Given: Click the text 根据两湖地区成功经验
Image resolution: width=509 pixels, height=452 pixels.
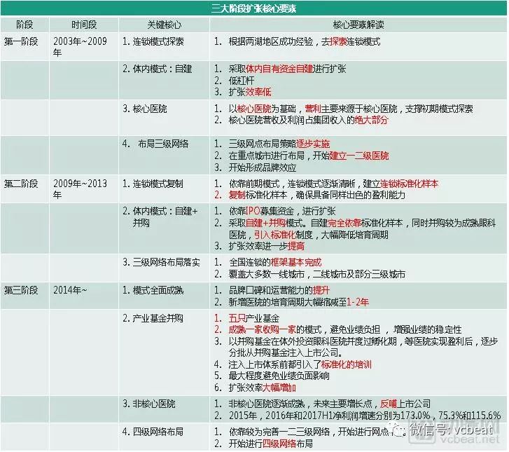Looking at the screenshot, I should pyautogui.click(x=271, y=41).
